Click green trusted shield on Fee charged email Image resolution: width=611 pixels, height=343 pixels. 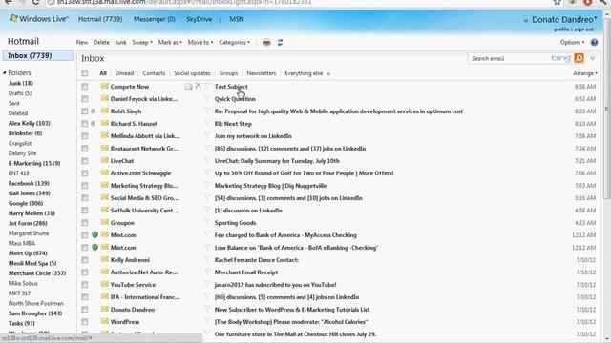pos(95,235)
